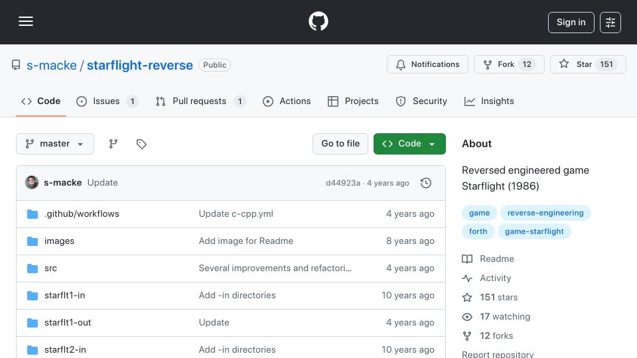Click the "Update" commit of starflt1-out
Viewport: 637px width, 358px height.
(214, 323)
